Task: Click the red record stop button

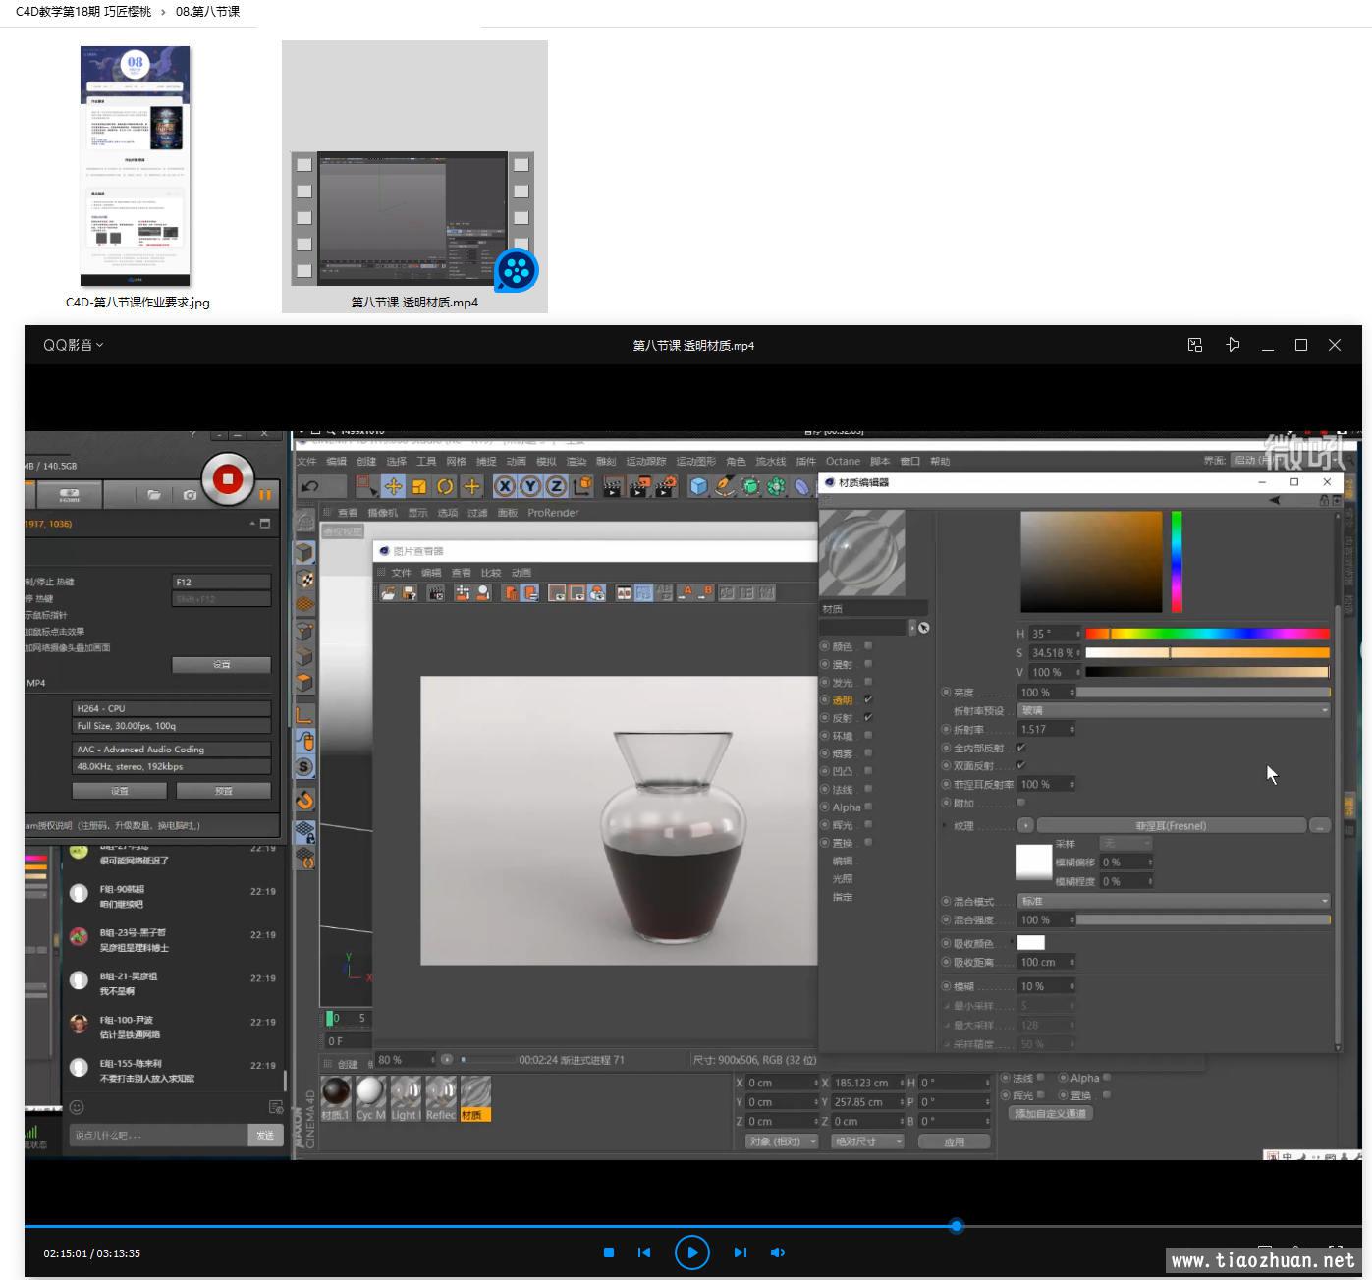Action: click(x=228, y=478)
